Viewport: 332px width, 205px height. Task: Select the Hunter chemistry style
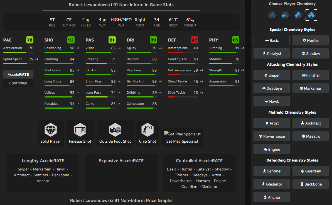click(310, 40)
